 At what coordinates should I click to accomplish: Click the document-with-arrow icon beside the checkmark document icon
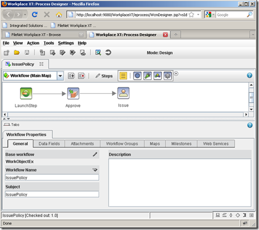52,53
